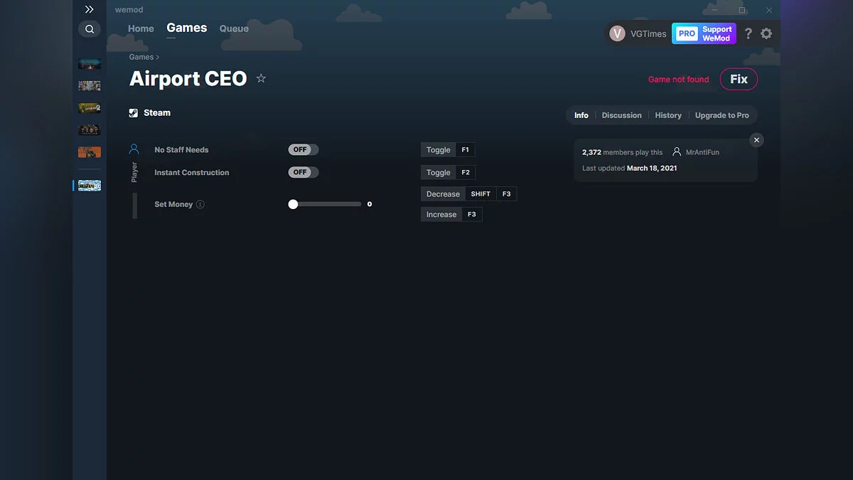Open help with the question mark icon

click(748, 33)
